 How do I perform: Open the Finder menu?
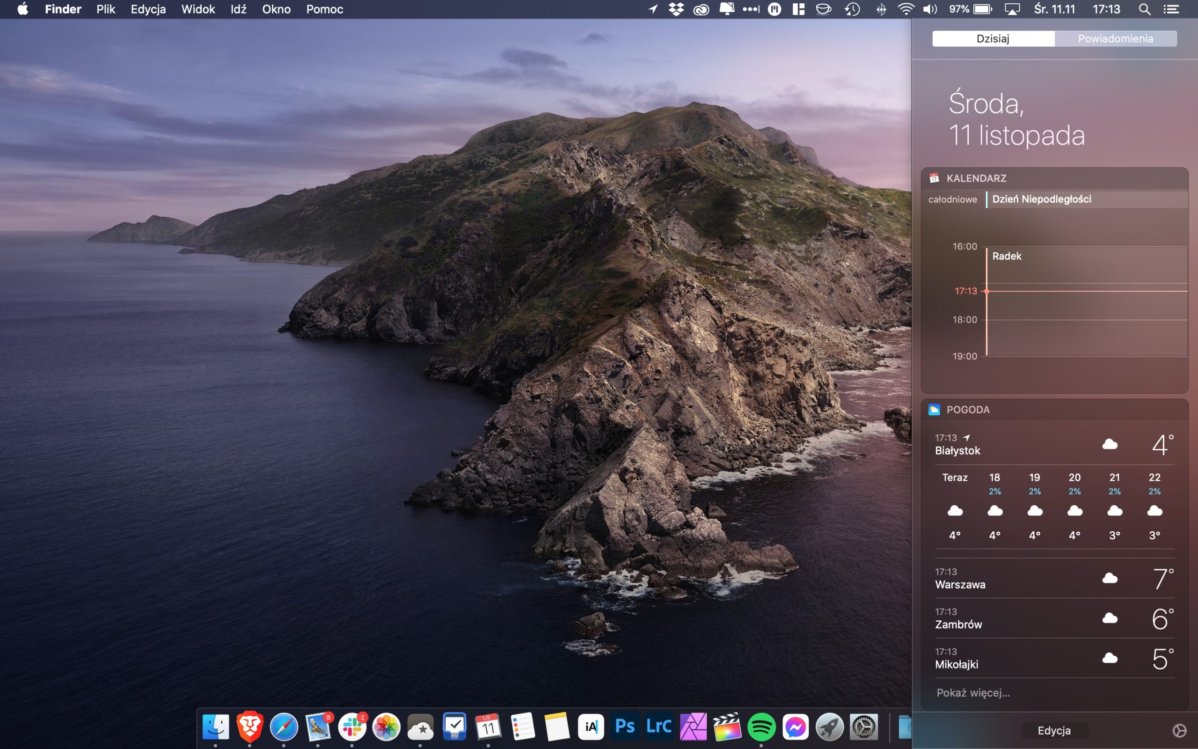click(x=63, y=9)
